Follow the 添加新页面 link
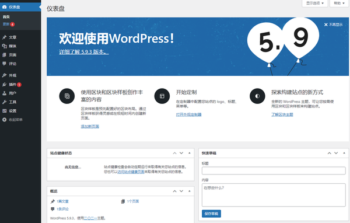This screenshot has width=350, height=223. 90,127
